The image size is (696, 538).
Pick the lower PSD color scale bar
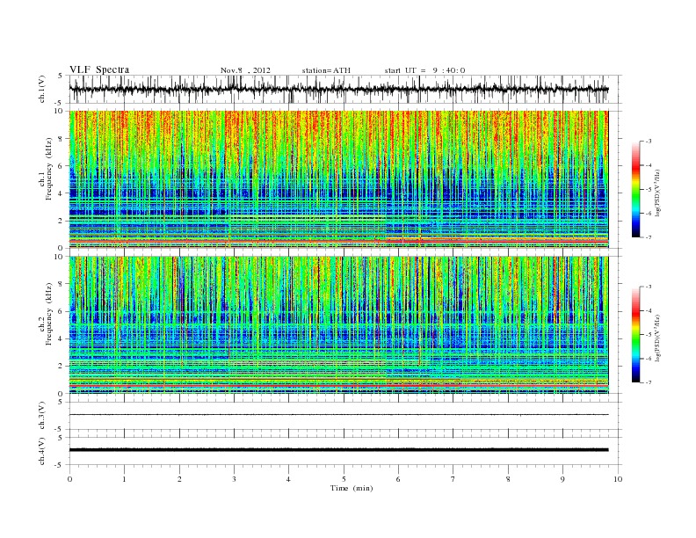635,335
